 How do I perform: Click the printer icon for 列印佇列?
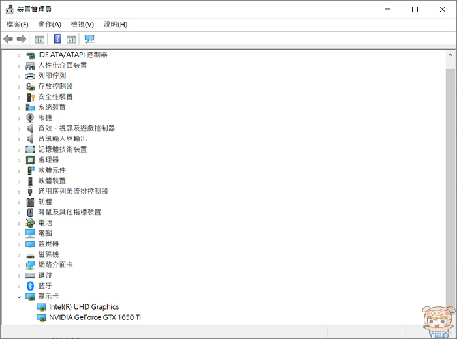click(30, 76)
